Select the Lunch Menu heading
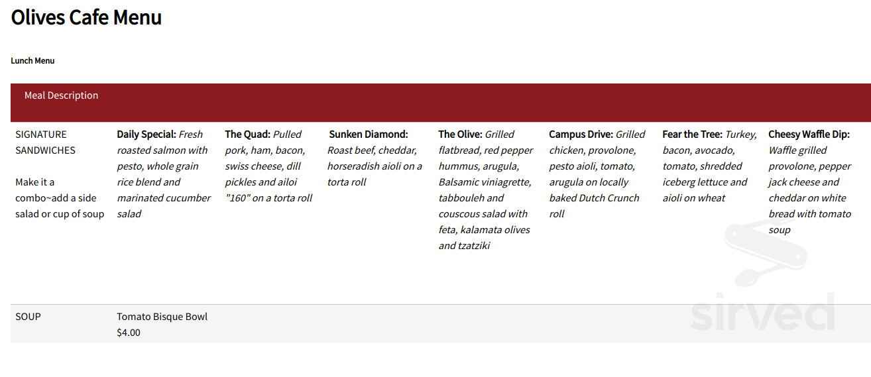871x377 pixels. pos(32,61)
